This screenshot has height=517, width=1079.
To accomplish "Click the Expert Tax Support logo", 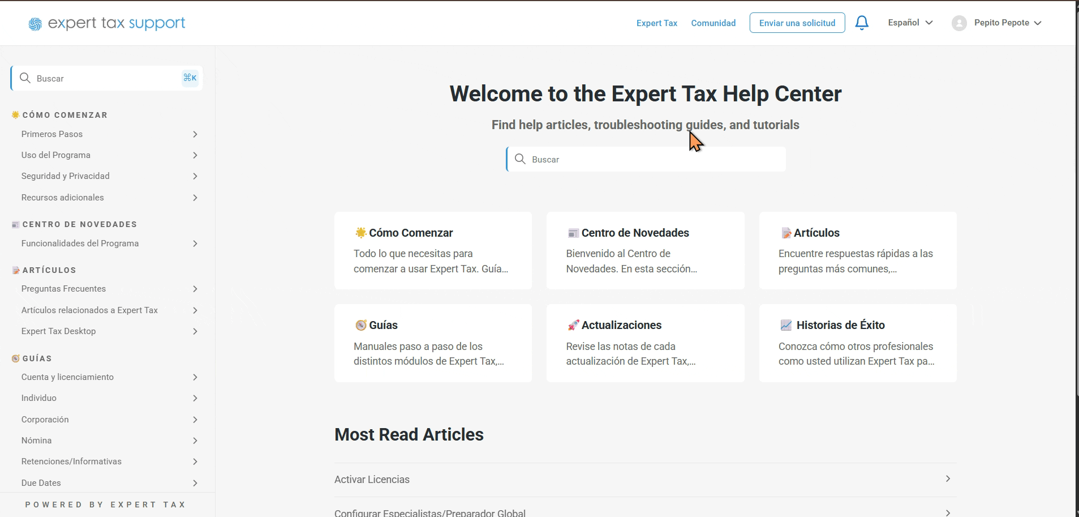I will [107, 23].
